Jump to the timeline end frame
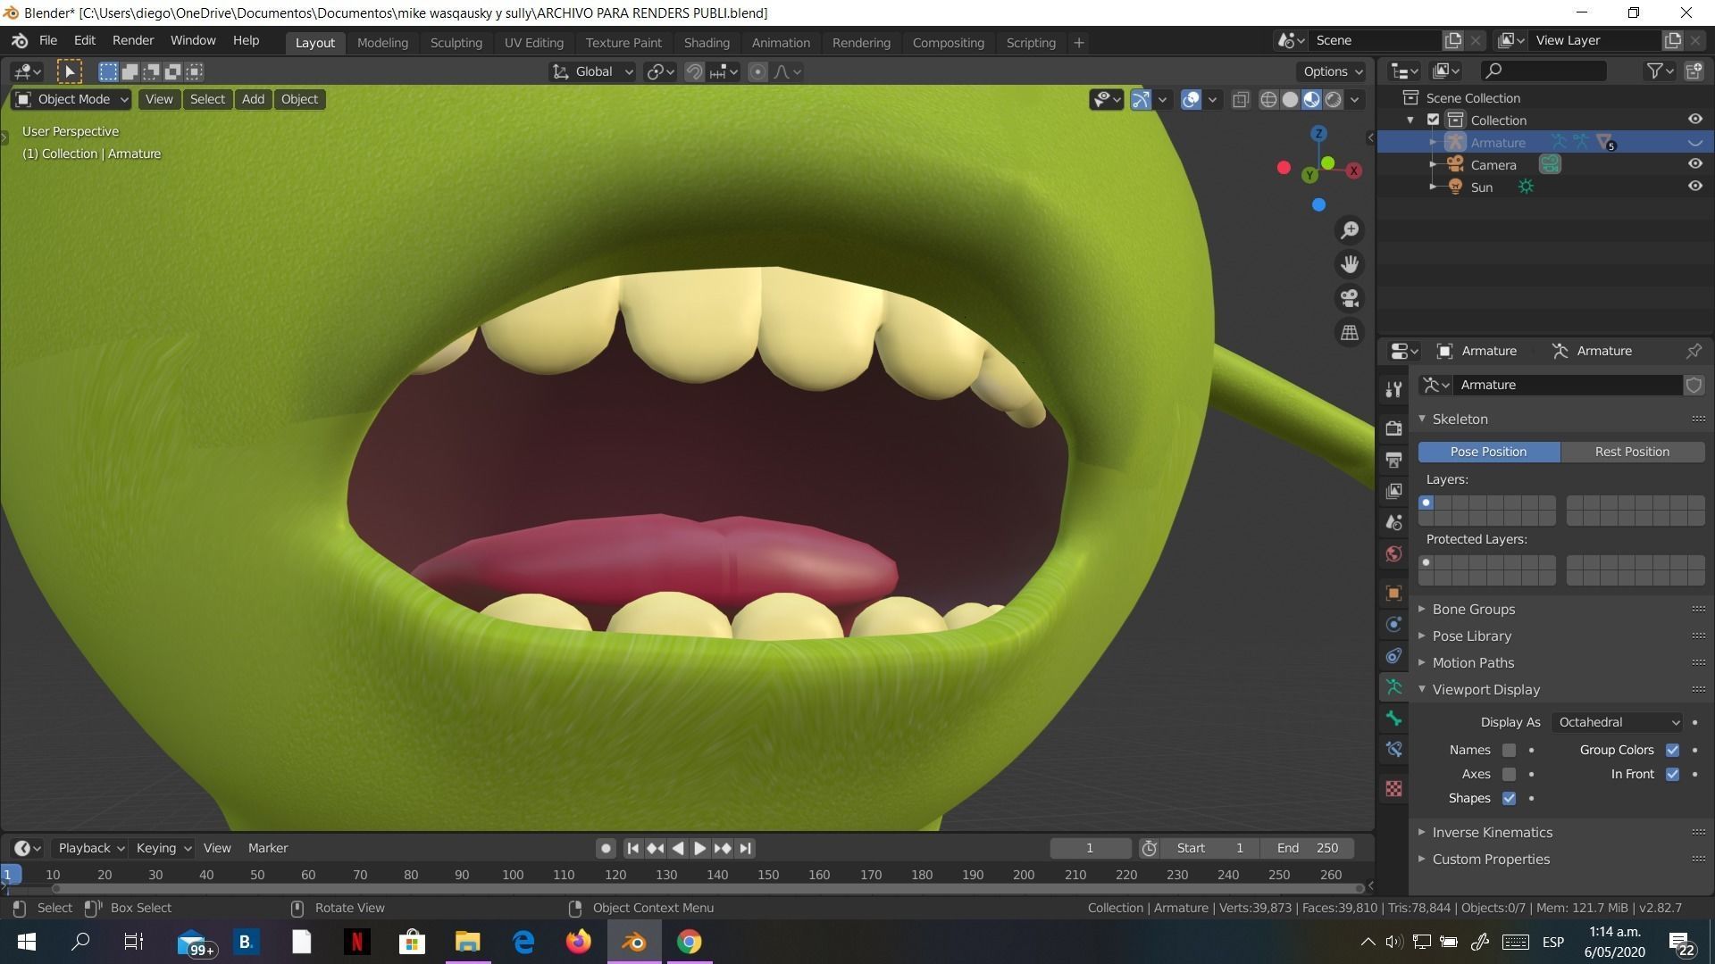 (x=746, y=848)
